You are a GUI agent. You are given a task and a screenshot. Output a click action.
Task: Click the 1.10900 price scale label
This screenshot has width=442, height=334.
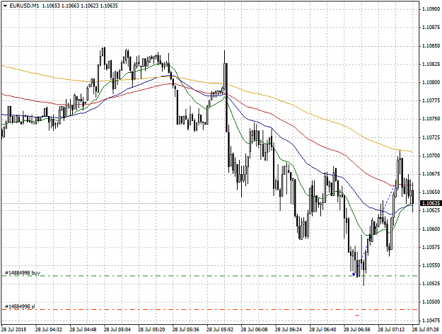click(431, 9)
